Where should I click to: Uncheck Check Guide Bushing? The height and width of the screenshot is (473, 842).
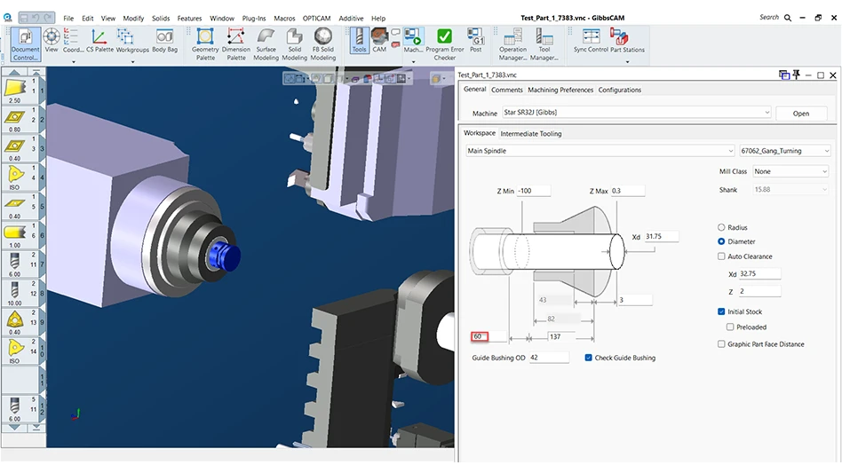[588, 357]
